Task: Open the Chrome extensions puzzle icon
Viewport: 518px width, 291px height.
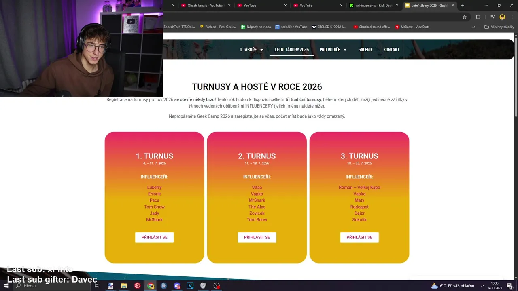Action: coord(478,17)
